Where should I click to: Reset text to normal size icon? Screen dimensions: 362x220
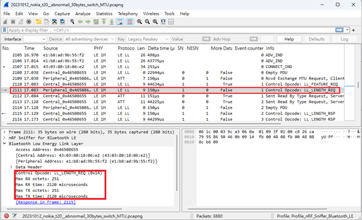tap(155, 22)
